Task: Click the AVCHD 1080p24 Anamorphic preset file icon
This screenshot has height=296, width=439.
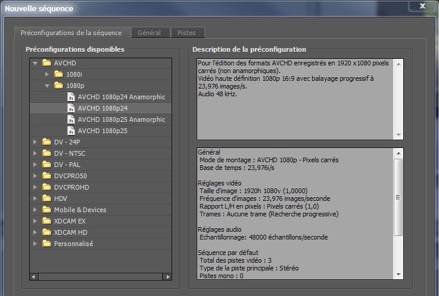Action: pos(71,97)
